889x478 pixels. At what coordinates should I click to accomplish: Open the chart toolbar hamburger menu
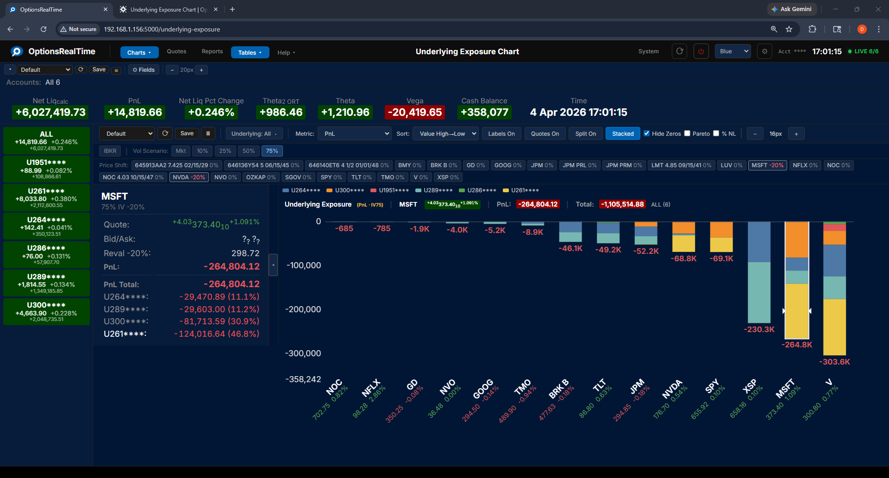click(208, 133)
